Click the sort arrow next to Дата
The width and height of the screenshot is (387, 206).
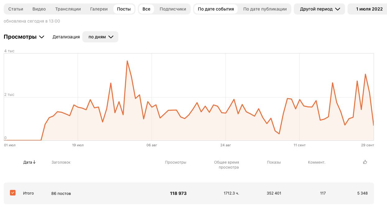pos(34,162)
